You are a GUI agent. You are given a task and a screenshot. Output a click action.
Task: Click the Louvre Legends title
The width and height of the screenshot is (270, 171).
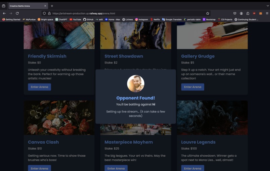pos(198,142)
